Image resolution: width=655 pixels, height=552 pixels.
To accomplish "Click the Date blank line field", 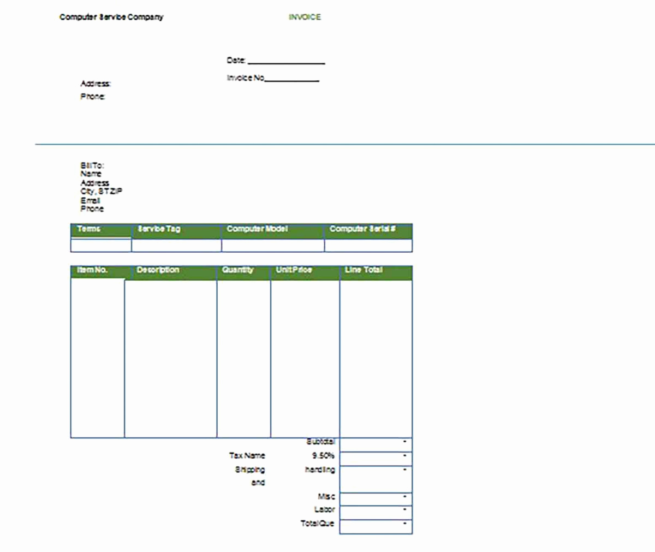I will [287, 62].
